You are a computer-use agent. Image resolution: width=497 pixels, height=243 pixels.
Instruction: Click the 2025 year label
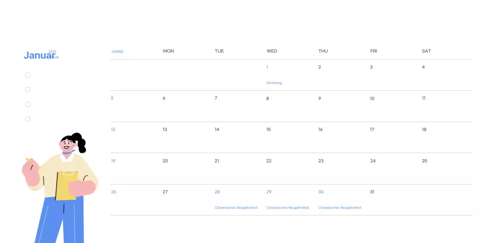[52, 52]
